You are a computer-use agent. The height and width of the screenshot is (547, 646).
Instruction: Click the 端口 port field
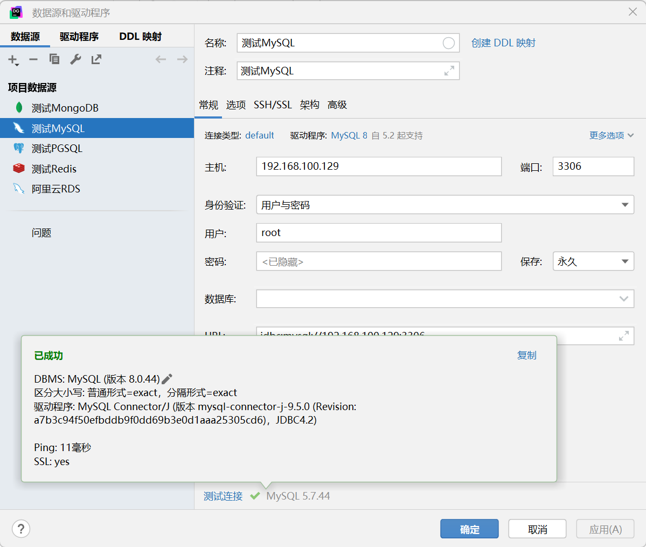click(593, 166)
